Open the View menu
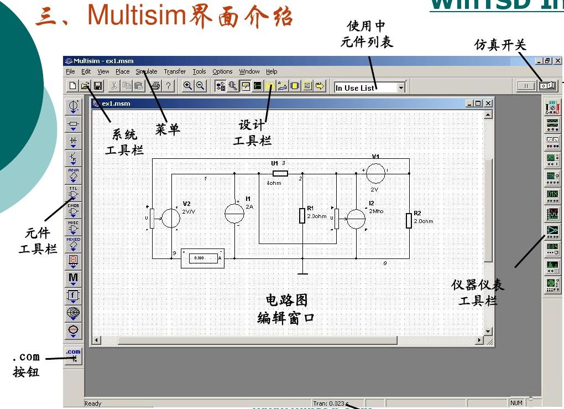This screenshot has width=564, height=409. click(x=103, y=71)
